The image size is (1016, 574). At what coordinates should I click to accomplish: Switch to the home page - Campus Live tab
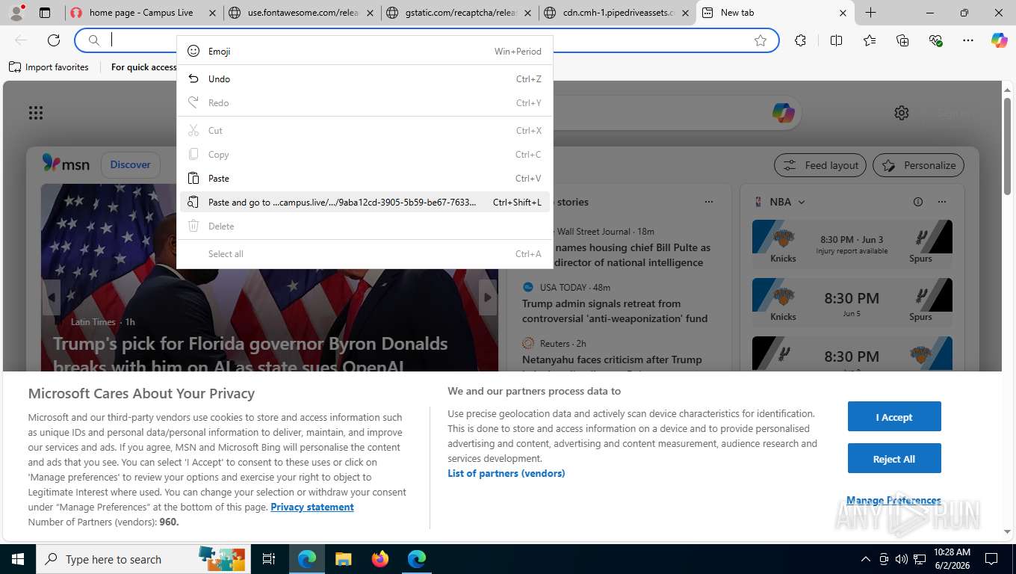click(x=142, y=13)
